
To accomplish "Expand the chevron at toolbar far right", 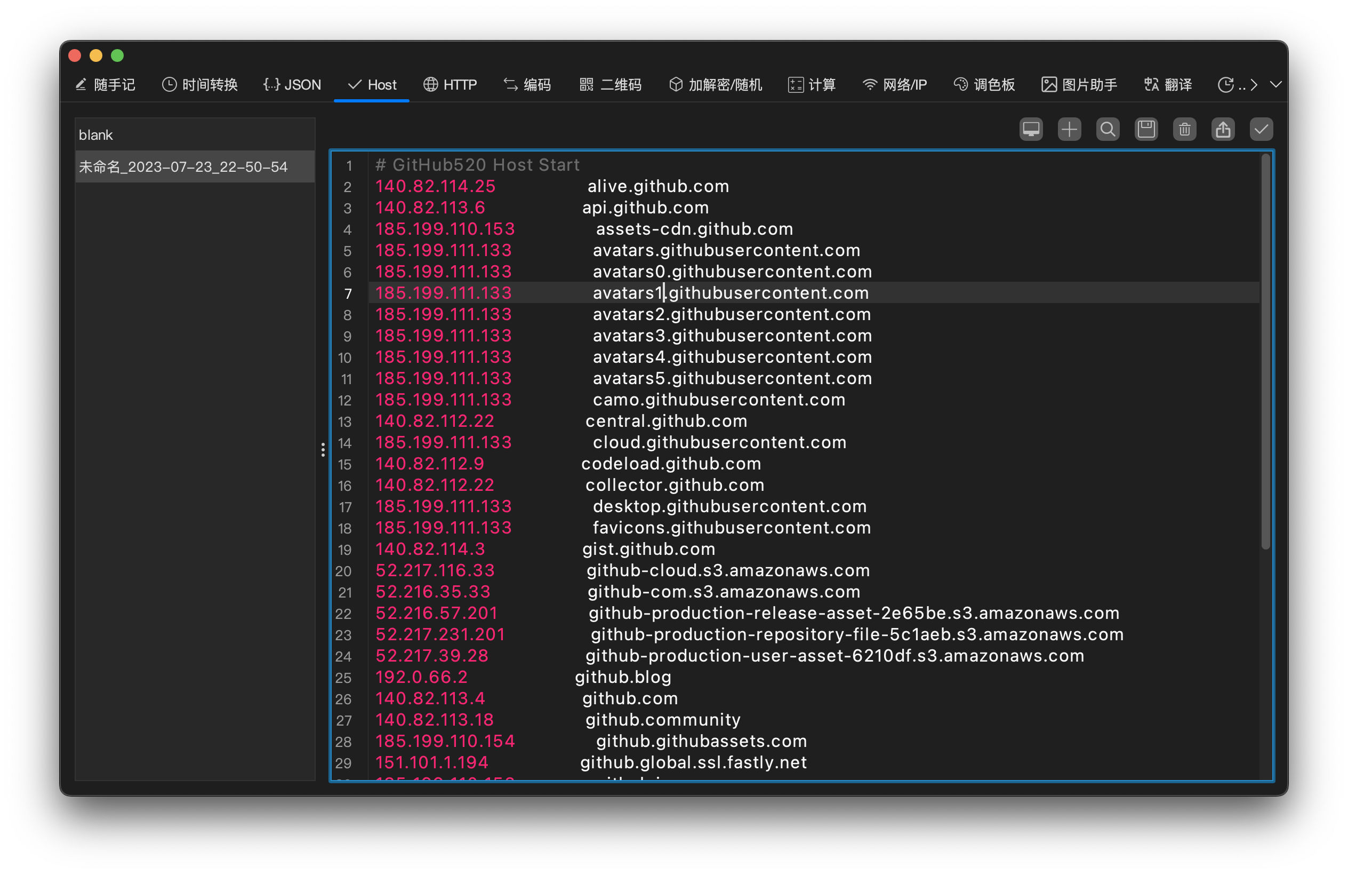I will pyautogui.click(x=1275, y=84).
